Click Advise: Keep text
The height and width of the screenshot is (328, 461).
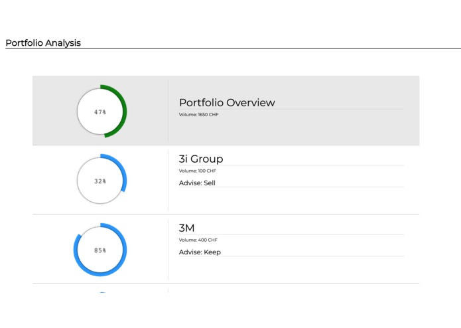(200, 252)
